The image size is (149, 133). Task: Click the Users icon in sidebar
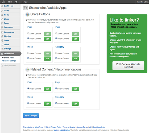point(2,41)
